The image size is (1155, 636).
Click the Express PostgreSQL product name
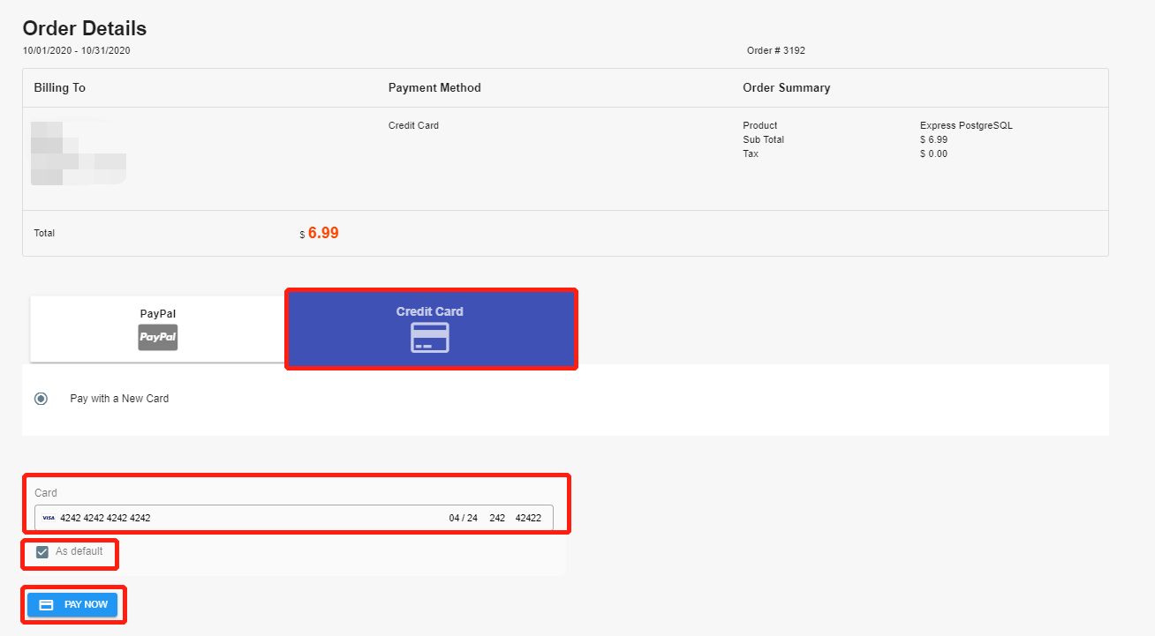(x=966, y=125)
